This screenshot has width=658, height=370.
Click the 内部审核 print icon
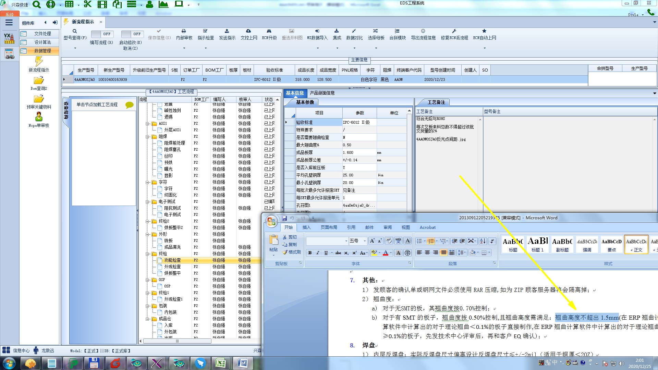[x=184, y=31]
